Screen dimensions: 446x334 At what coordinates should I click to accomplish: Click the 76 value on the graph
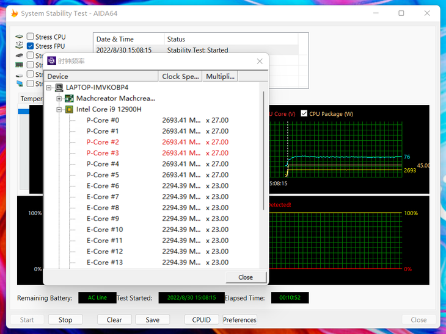407,157
